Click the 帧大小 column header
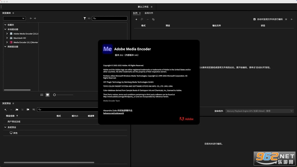 [75, 116]
